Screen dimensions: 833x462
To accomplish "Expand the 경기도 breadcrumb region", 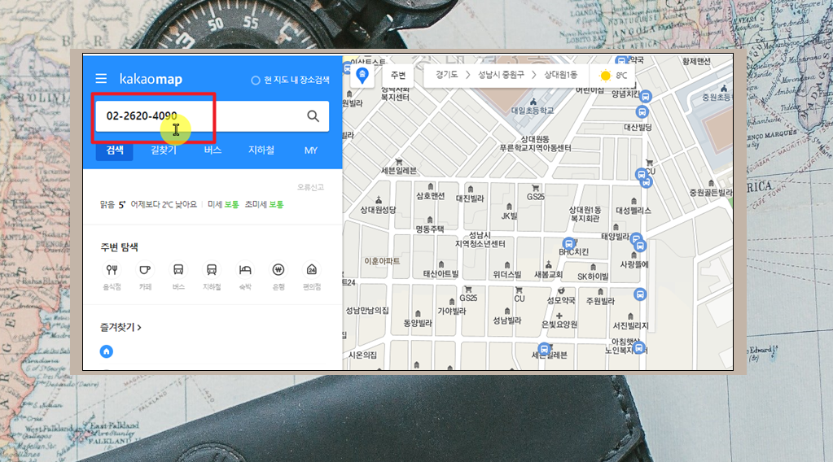I will point(446,75).
